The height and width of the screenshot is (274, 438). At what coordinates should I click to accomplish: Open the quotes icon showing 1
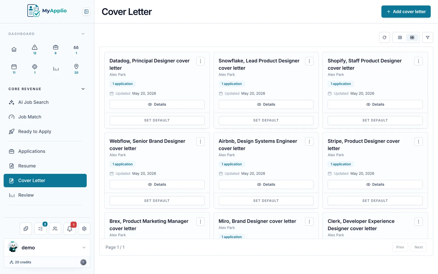76,50
